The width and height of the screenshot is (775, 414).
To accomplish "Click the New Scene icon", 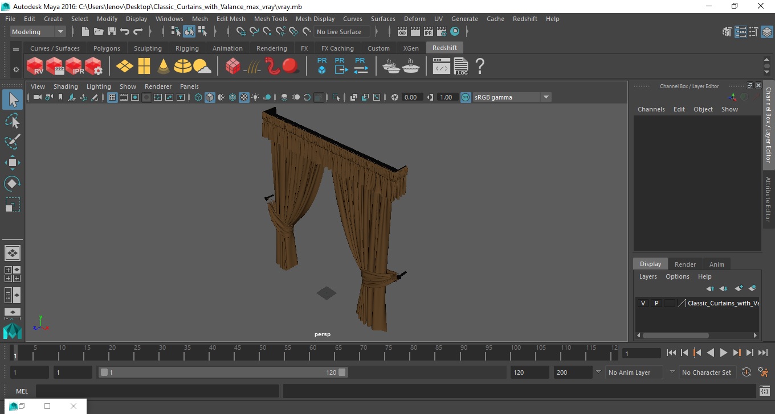I will point(85,32).
